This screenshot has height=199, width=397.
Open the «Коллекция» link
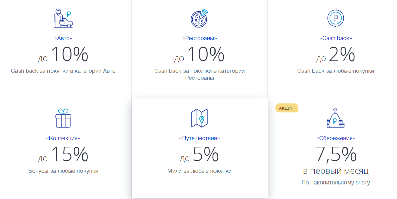point(63,138)
